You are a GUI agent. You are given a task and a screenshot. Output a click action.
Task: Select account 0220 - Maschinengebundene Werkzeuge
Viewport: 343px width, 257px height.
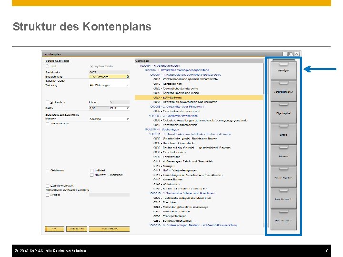181,207
